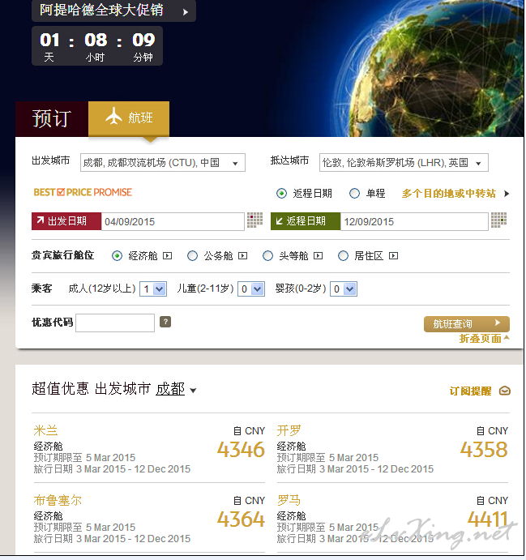Click the red 出发日期 label
This screenshot has height=560, width=526.
click(x=66, y=221)
